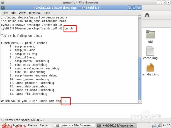Select the cache.img file icon
The image size is (171, 128).
tap(150, 51)
